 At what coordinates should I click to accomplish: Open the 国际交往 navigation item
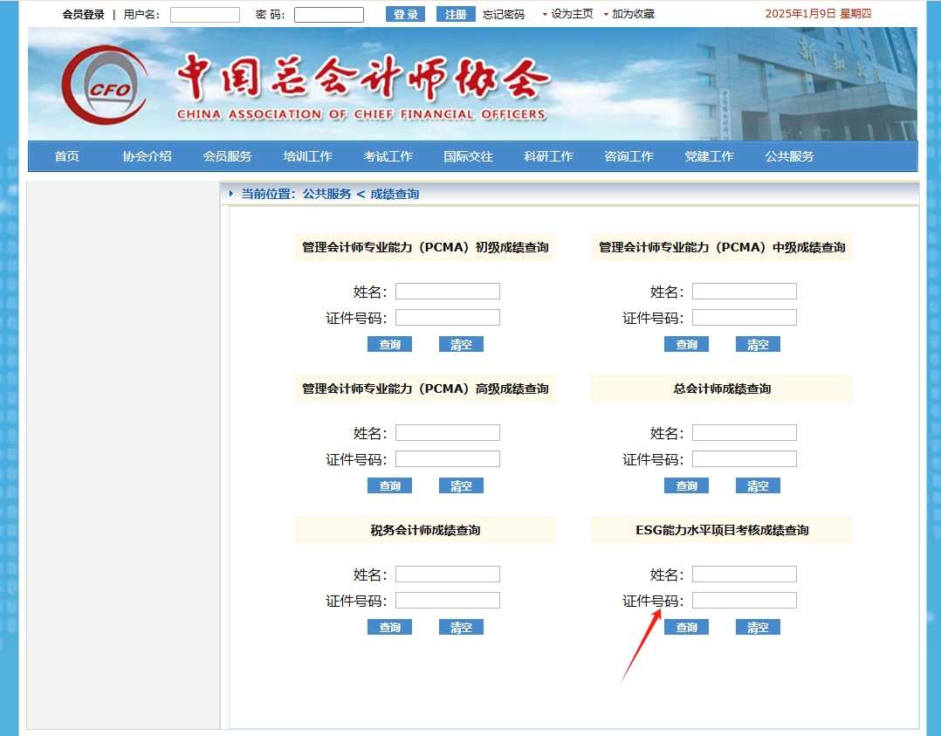point(468,156)
